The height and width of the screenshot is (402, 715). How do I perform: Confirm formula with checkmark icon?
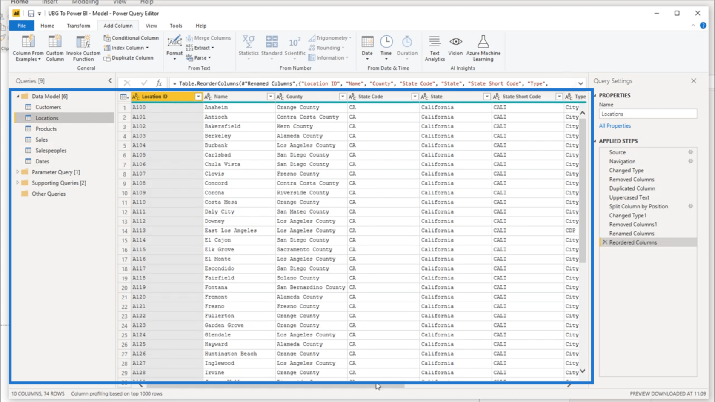[144, 83]
